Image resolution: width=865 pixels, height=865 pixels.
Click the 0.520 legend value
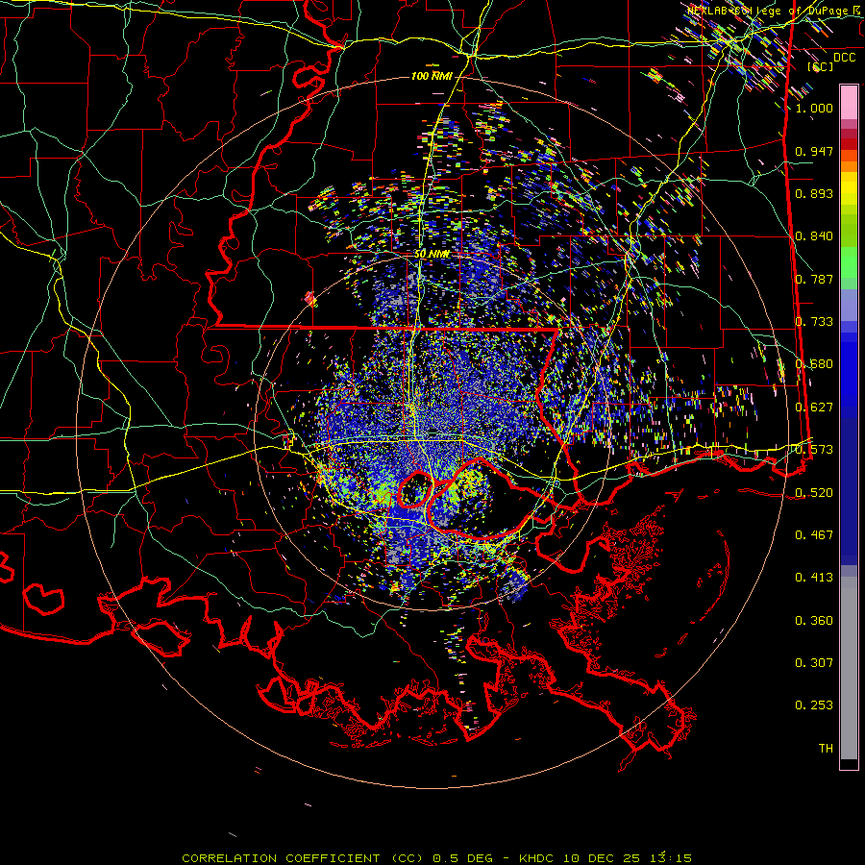pyautogui.click(x=814, y=493)
